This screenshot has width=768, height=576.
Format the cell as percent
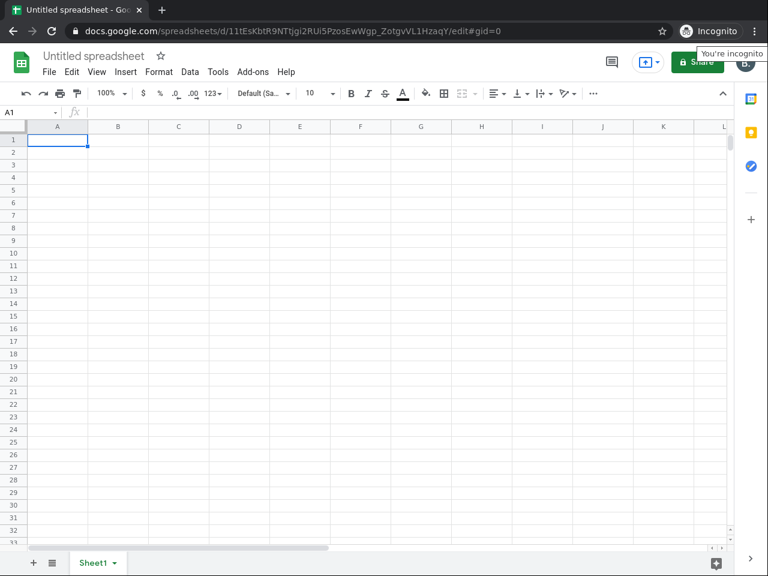pyautogui.click(x=160, y=94)
